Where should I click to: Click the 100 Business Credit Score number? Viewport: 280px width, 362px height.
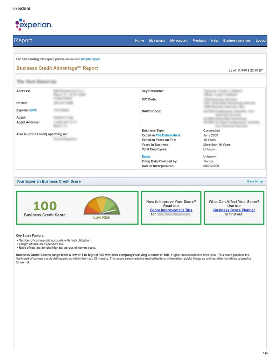click(x=45, y=206)
